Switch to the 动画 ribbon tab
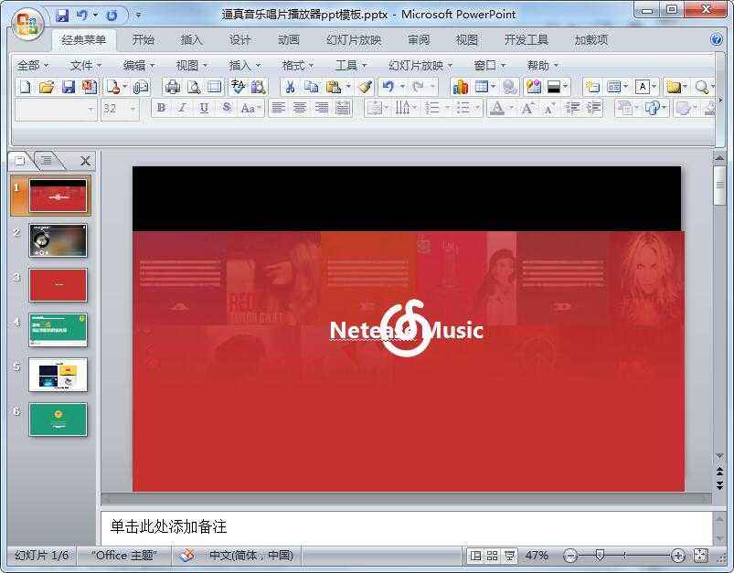 pos(288,40)
